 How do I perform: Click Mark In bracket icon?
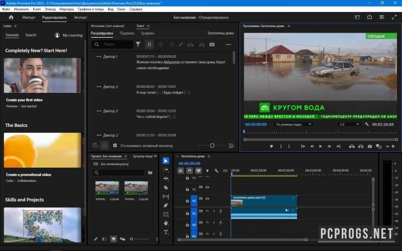(x=281, y=146)
